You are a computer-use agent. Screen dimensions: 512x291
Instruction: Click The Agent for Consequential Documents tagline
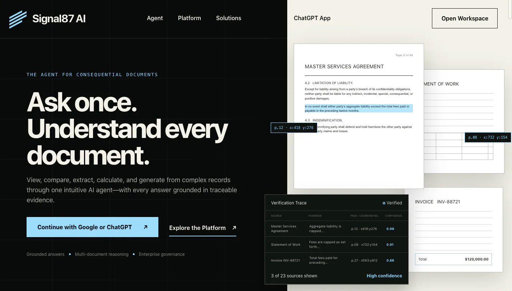[x=92, y=75]
